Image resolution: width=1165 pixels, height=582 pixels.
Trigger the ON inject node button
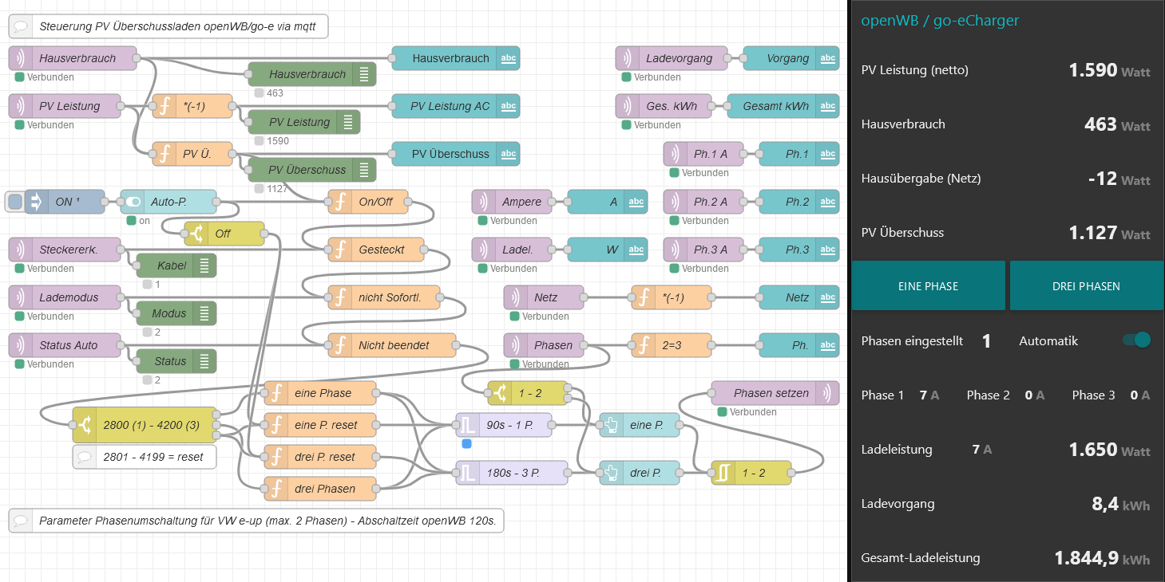pos(15,202)
